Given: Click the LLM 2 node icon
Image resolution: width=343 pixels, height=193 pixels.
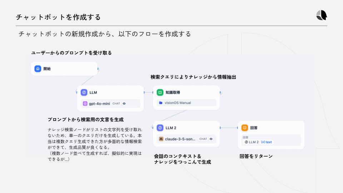Looking at the screenshot, I should [x=160, y=128].
